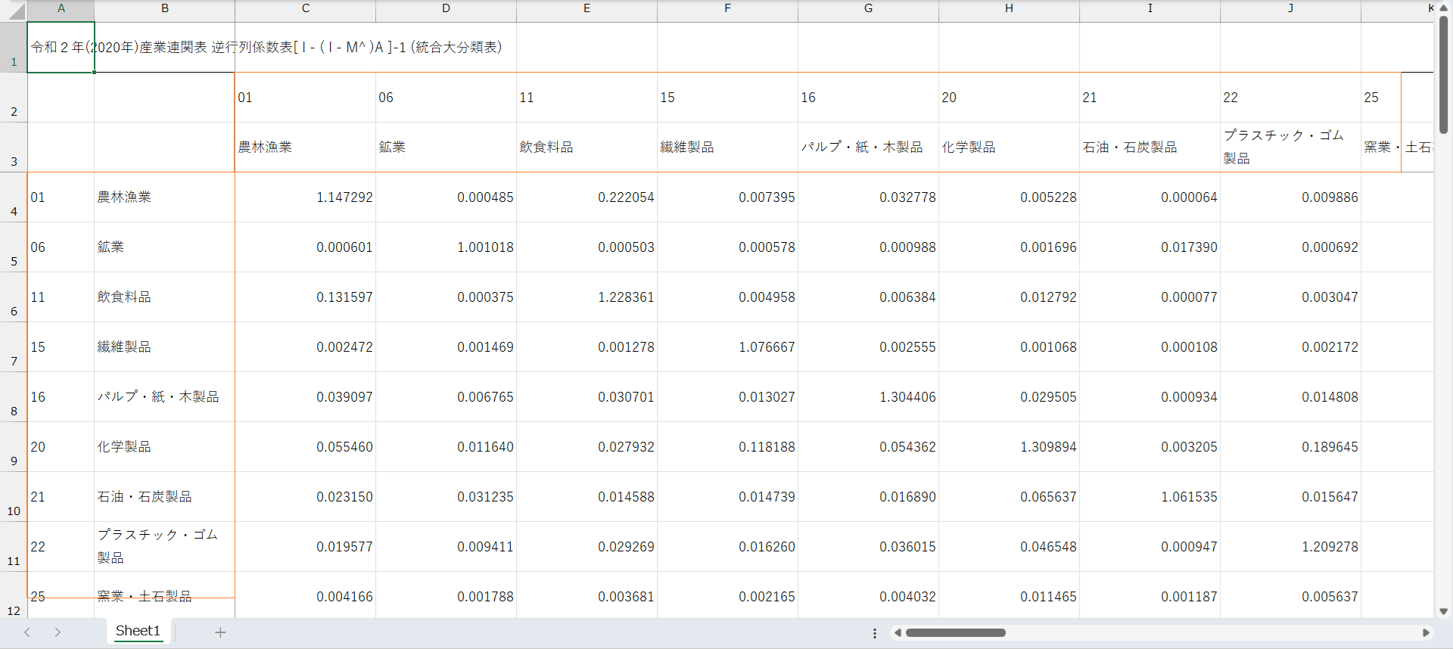Click the title cell in A1
1453x649 pixels.
pyautogui.click(x=61, y=47)
